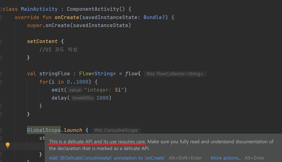Collapse the onCreate function fold marker

point(1,18)
